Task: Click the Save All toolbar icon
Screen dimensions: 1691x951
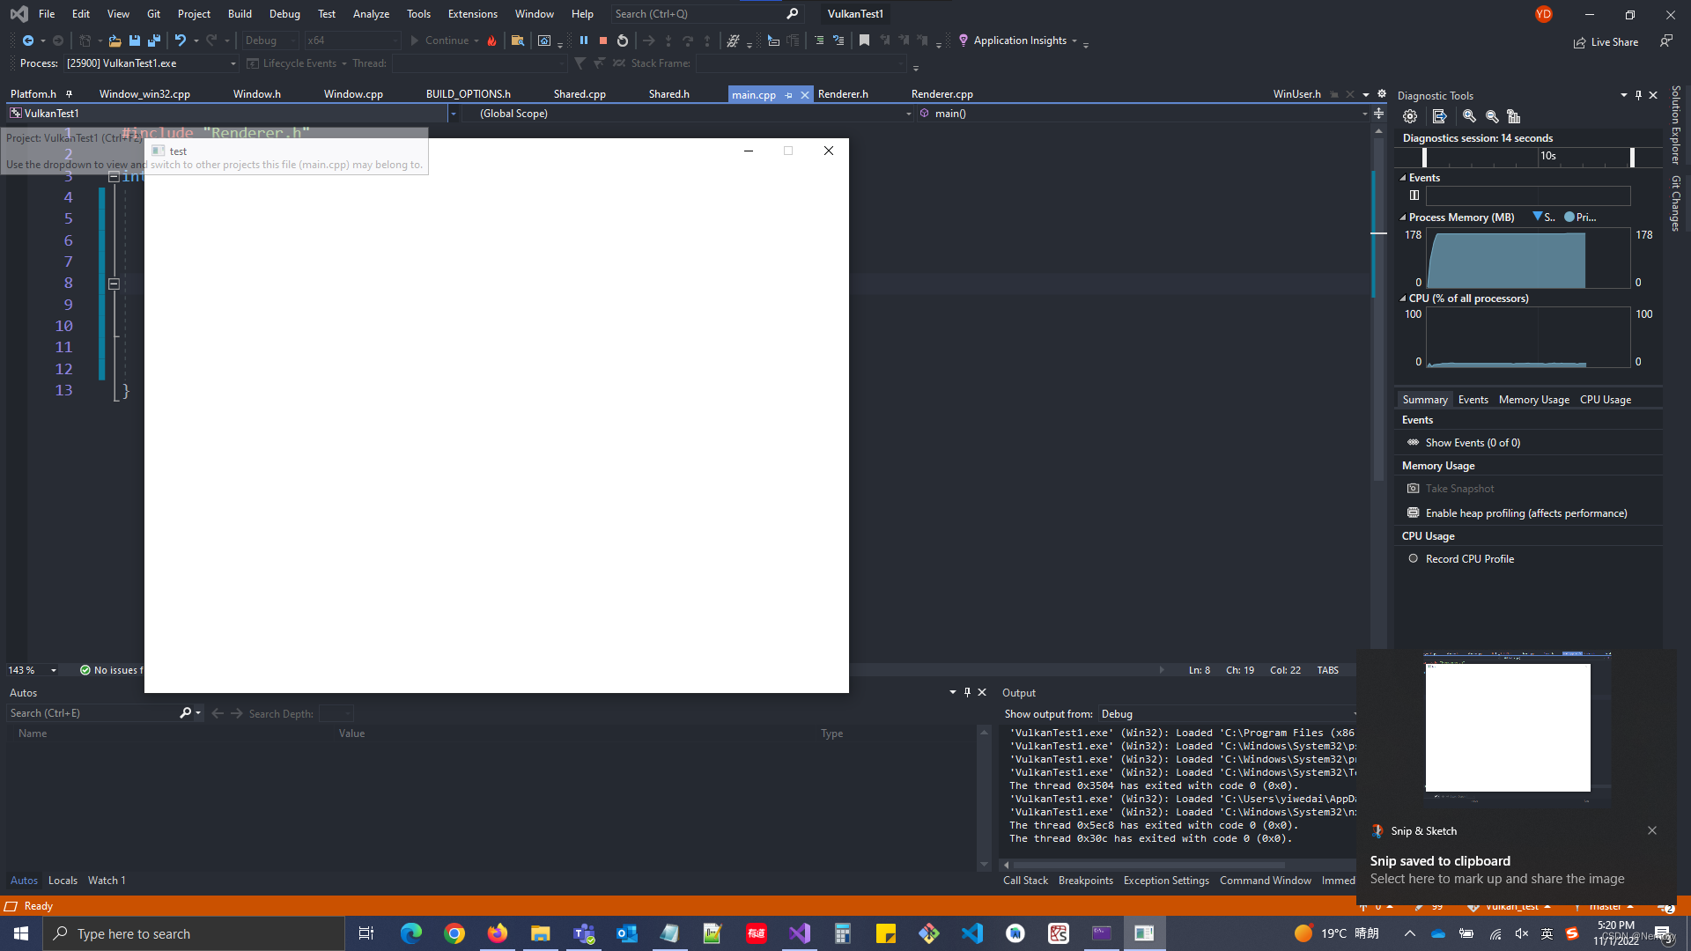Action: (x=154, y=41)
